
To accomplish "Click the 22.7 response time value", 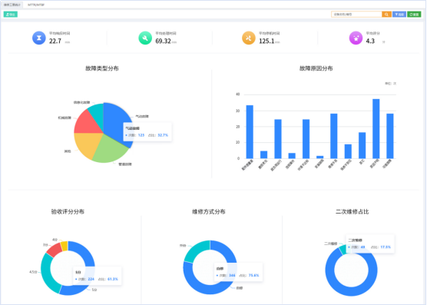I will (55, 41).
